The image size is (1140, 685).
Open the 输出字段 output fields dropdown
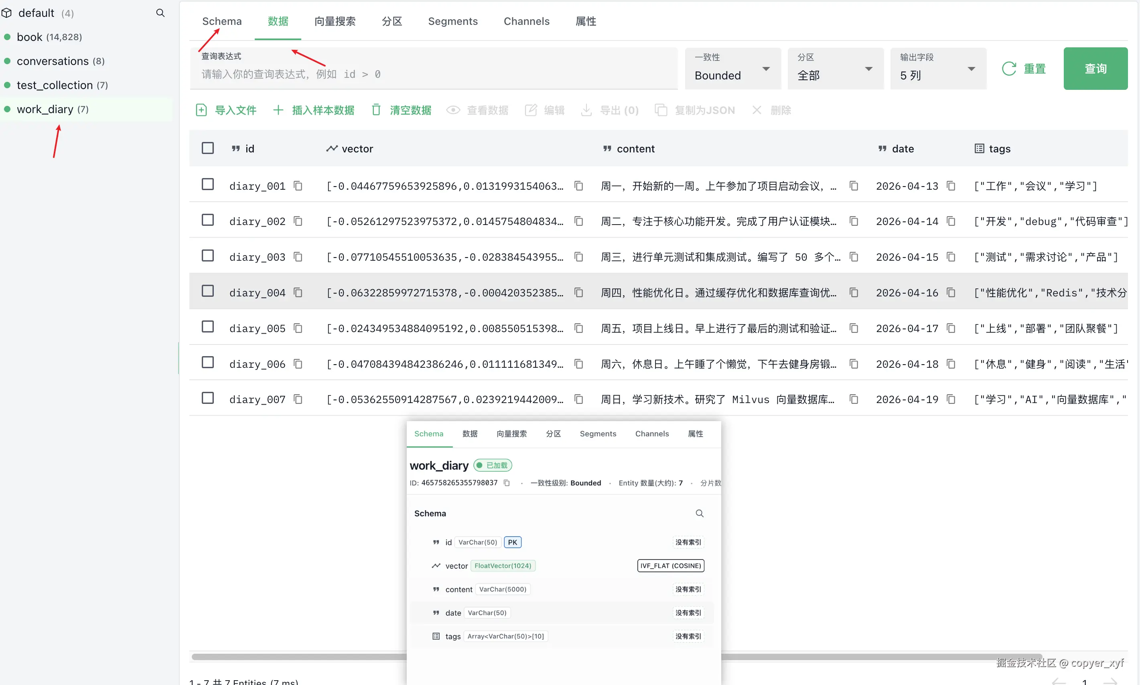(938, 68)
